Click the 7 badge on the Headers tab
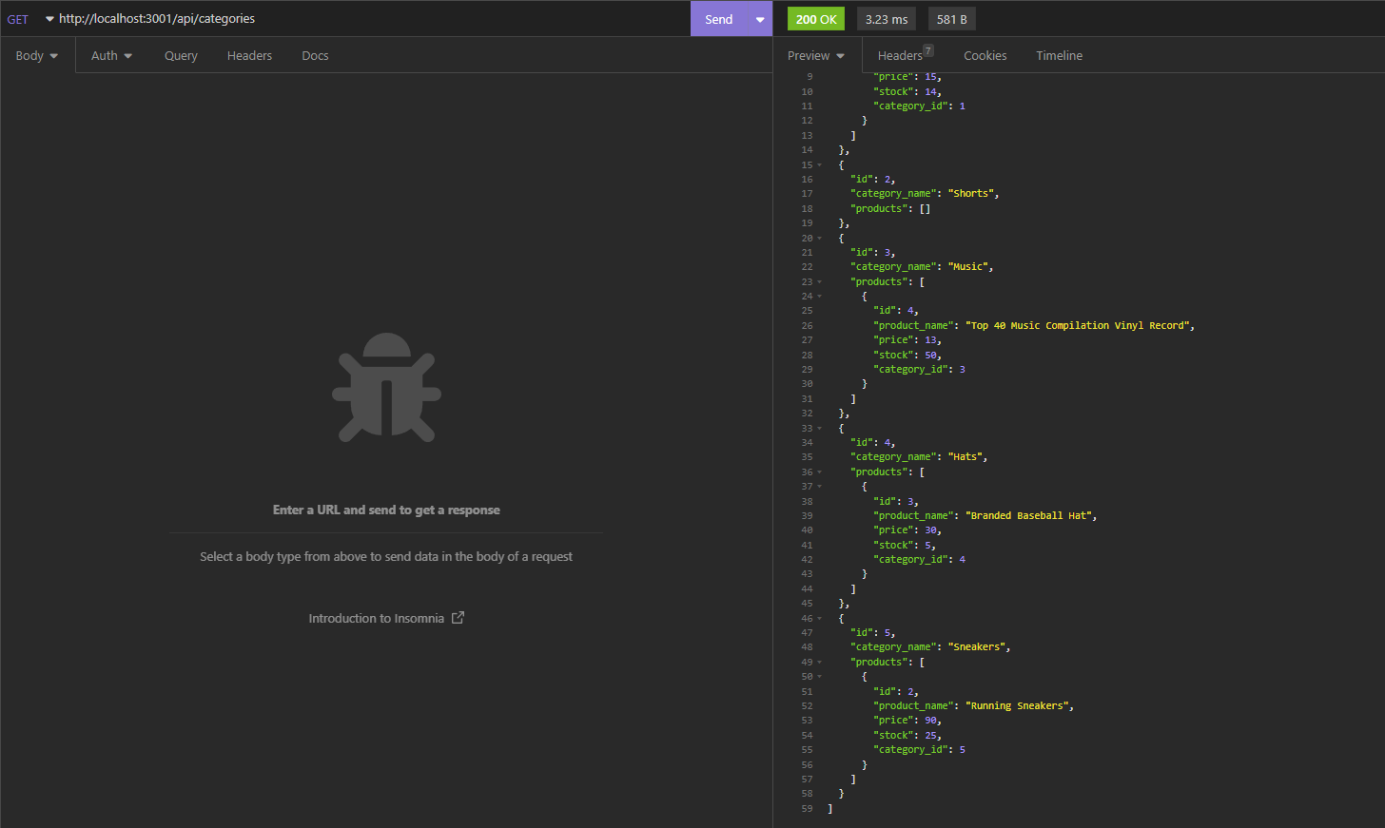Screen dimensions: 1385x828 click(x=927, y=48)
